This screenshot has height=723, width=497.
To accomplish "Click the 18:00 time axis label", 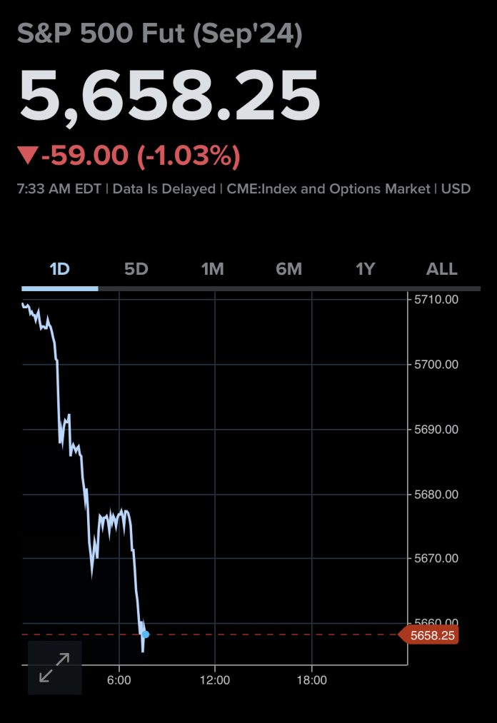I will [x=311, y=680].
